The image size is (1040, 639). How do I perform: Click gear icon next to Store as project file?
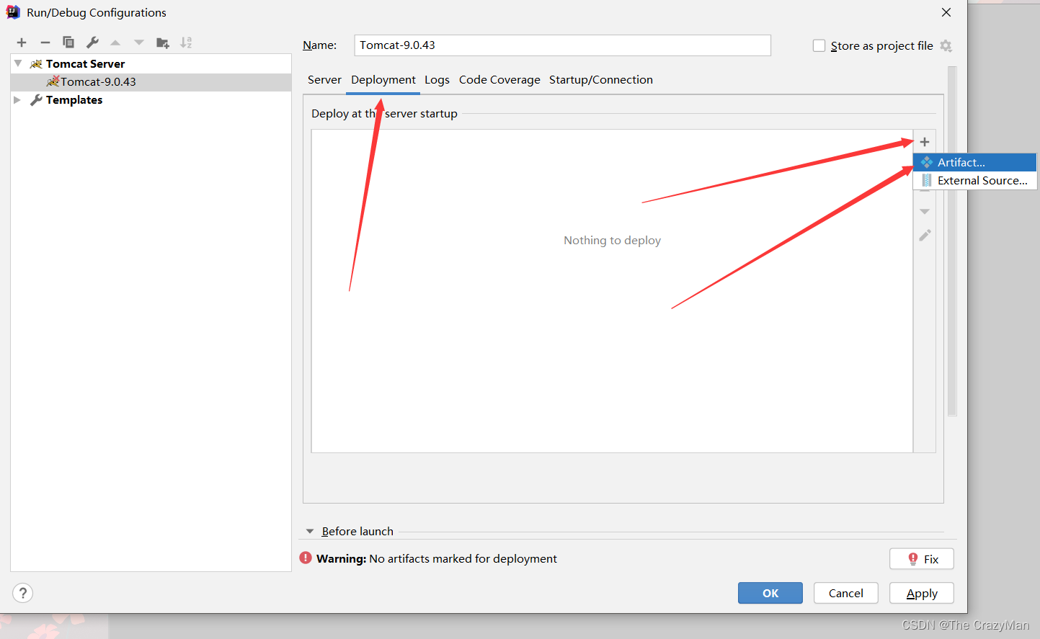point(946,46)
